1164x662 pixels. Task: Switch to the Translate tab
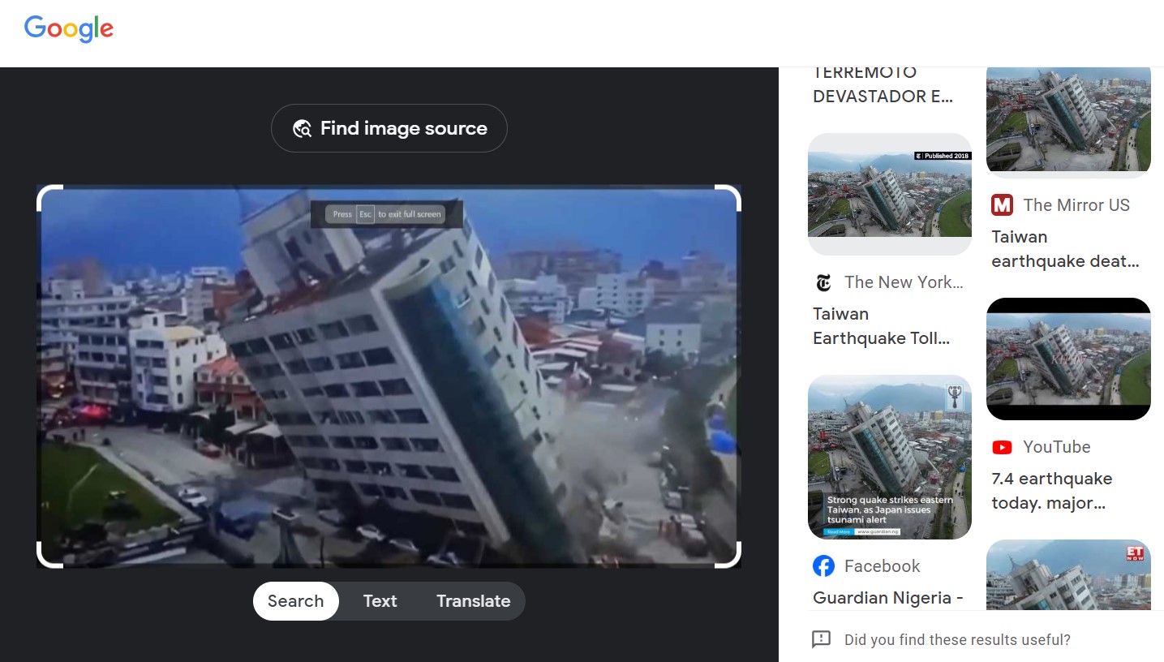click(473, 601)
